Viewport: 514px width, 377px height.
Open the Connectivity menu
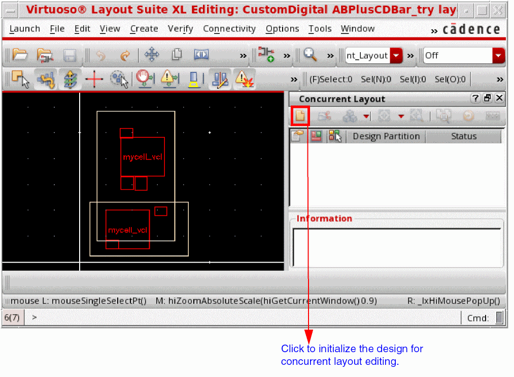pos(229,29)
